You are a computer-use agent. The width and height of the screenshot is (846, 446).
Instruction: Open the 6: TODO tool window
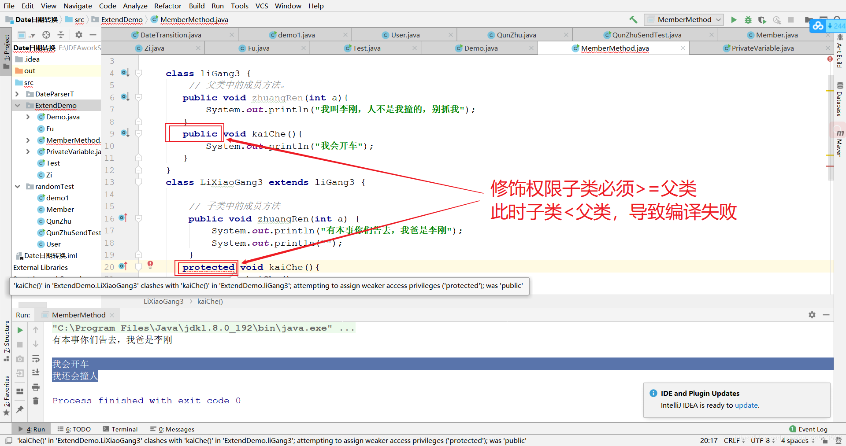point(74,429)
